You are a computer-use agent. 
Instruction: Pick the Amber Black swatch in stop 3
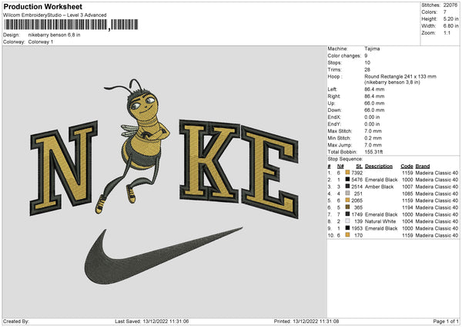click(x=347, y=186)
